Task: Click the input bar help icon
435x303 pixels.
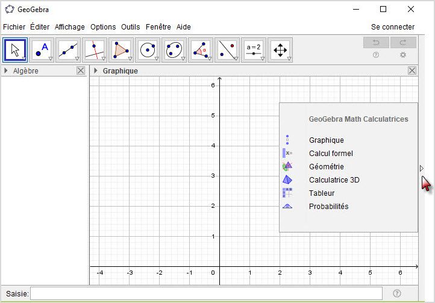Action: tap(396, 293)
